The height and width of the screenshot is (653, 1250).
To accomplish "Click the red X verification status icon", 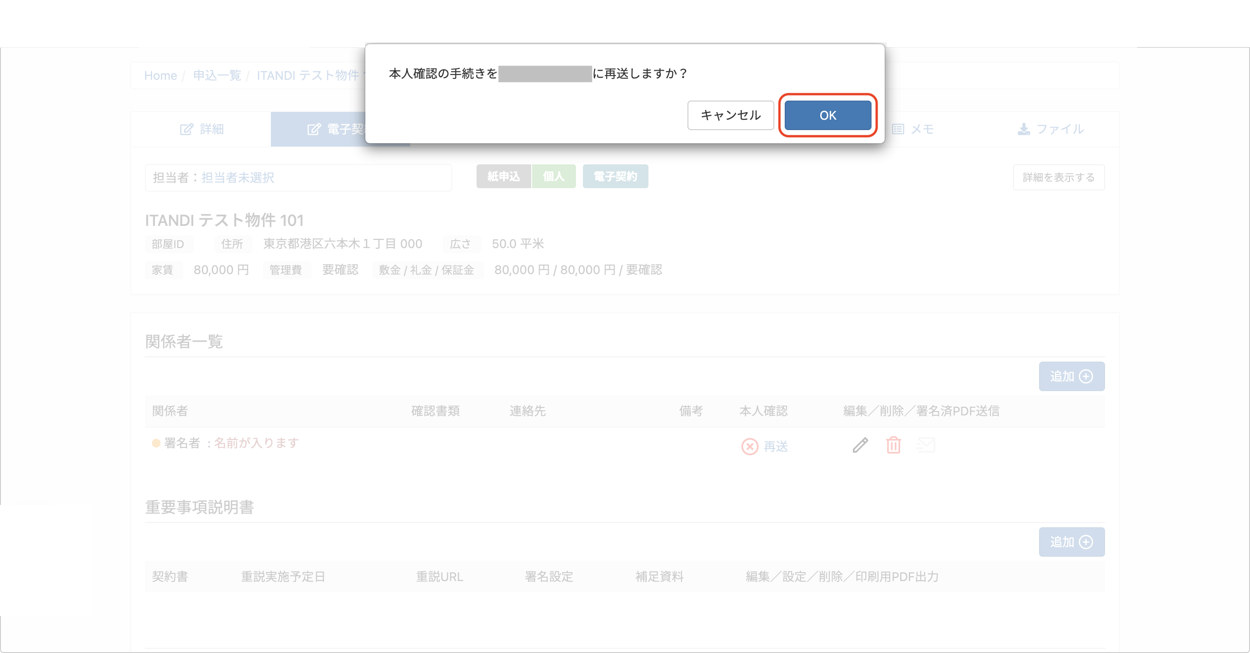I will 750,447.
